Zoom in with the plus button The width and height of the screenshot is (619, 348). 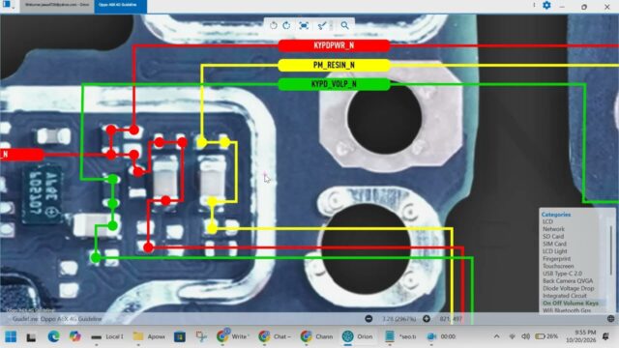click(427, 318)
